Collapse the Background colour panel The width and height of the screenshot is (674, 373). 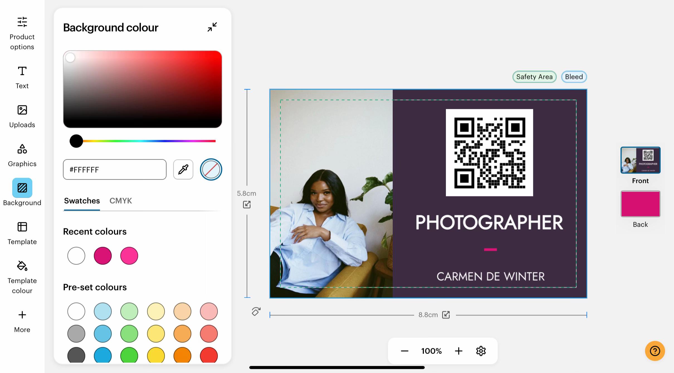click(x=212, y=27)
